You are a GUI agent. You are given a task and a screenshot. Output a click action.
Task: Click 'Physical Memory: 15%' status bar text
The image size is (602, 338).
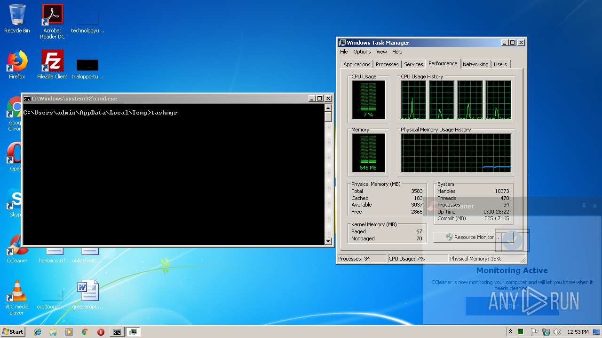pyautogui.click(x=475, y=259)
